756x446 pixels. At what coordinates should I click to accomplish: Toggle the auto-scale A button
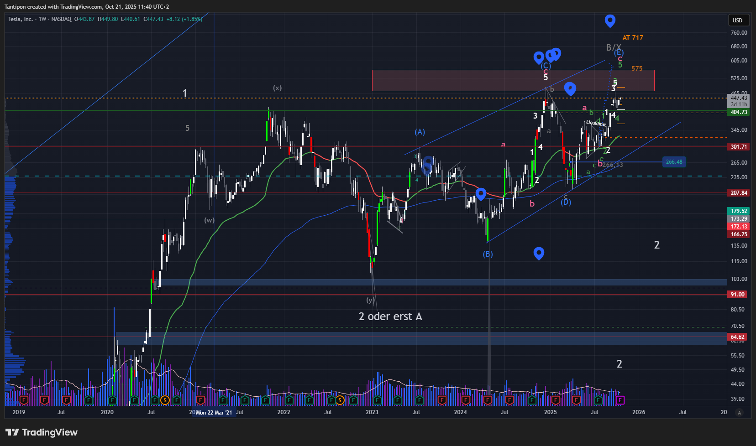pos(740,412)
